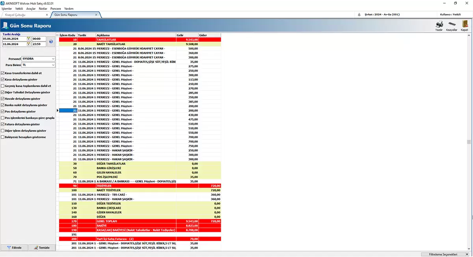Close the Kısayol Çubuğu tab with its X

point(47,15)
